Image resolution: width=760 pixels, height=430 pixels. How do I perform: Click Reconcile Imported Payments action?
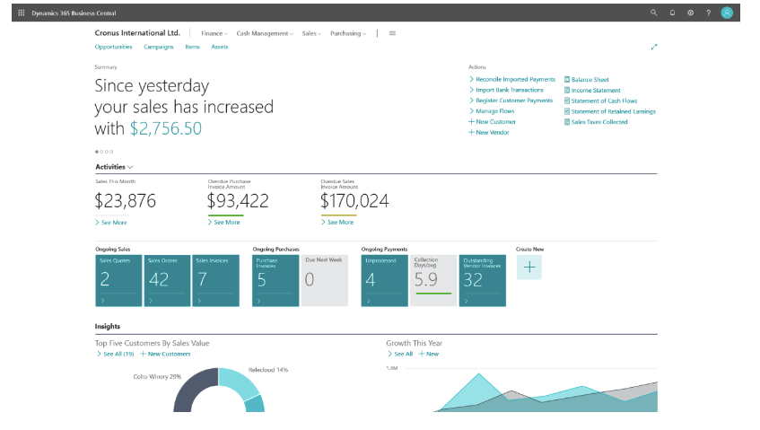click(x=515, y=79)
